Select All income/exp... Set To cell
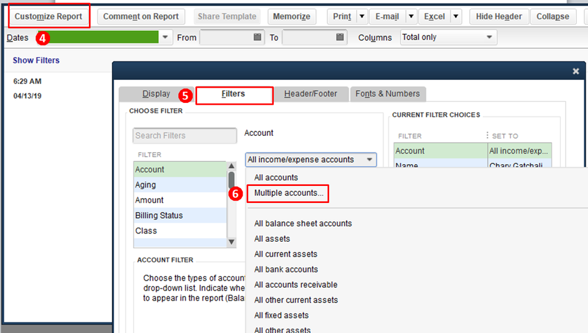The height and width of the screenshot is (333, 588). (x=520, y=151)
